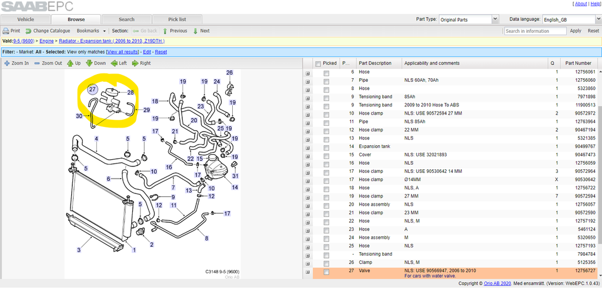Check Picked box for Hose clamp 23 MM
Viewport: 602px width, 288px height.
(326, 213)
